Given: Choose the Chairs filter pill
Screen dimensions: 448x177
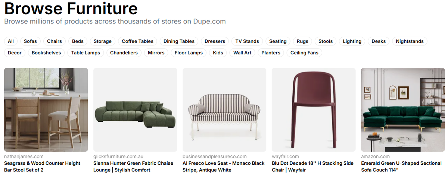Looking at the screenshot, I should pos(55,41).
